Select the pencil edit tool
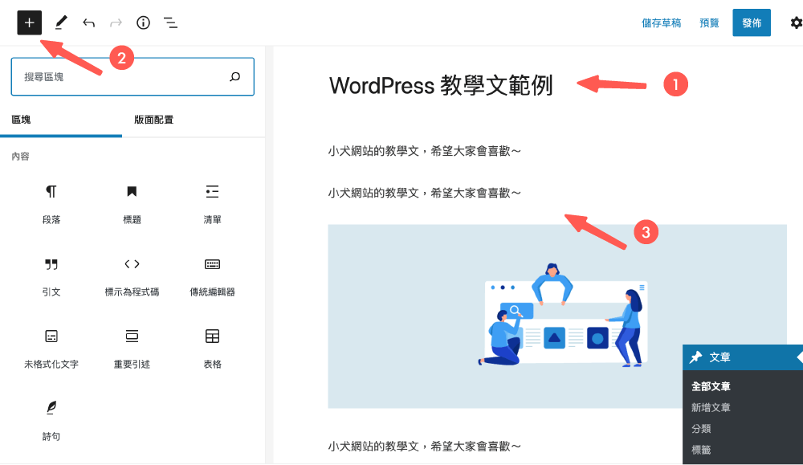This screenshot has height=465, width=803. (61, 22)
